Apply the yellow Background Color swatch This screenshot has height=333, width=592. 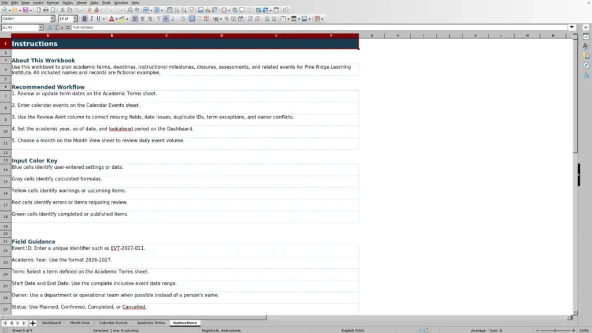pos(121,18)
